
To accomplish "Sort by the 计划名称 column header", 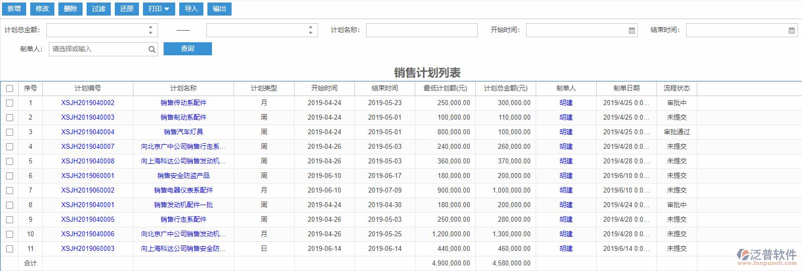I will pyautogui.click(x=184, y=88).
